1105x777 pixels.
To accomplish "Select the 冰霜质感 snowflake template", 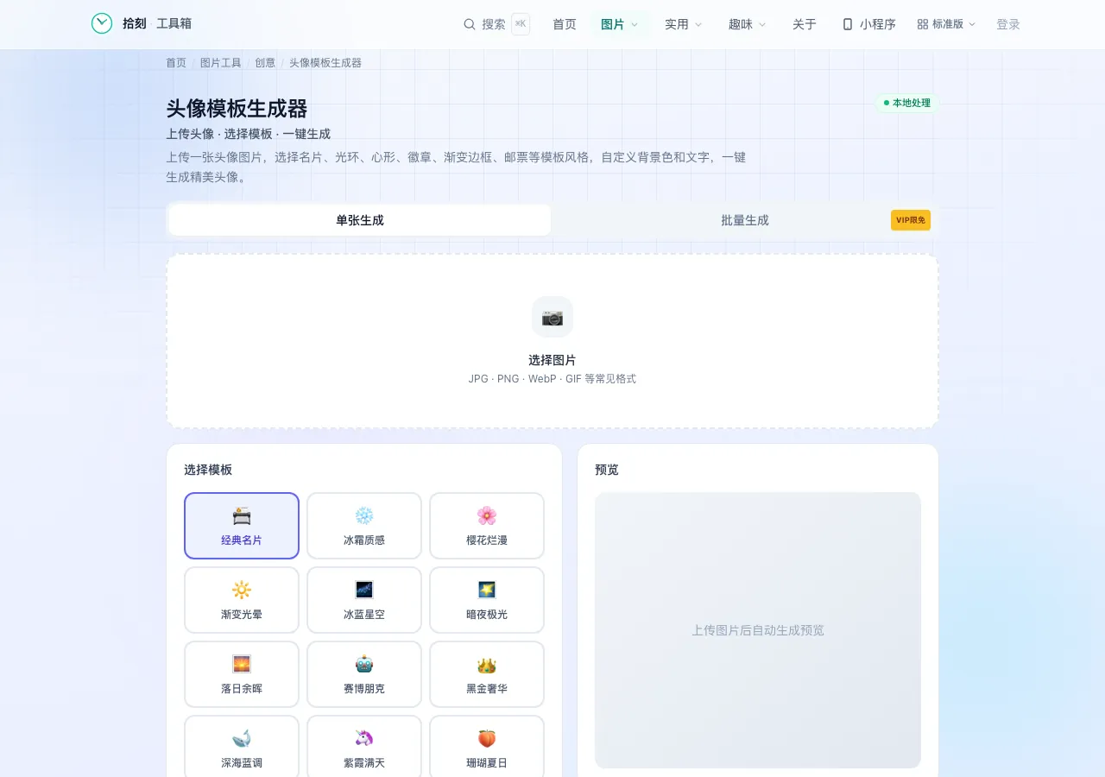I will click(x=364, y=526).
